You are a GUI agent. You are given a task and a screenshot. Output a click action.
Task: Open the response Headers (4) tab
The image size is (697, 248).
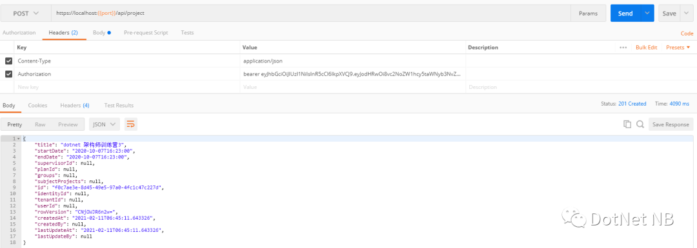click(x=75, y=106)
